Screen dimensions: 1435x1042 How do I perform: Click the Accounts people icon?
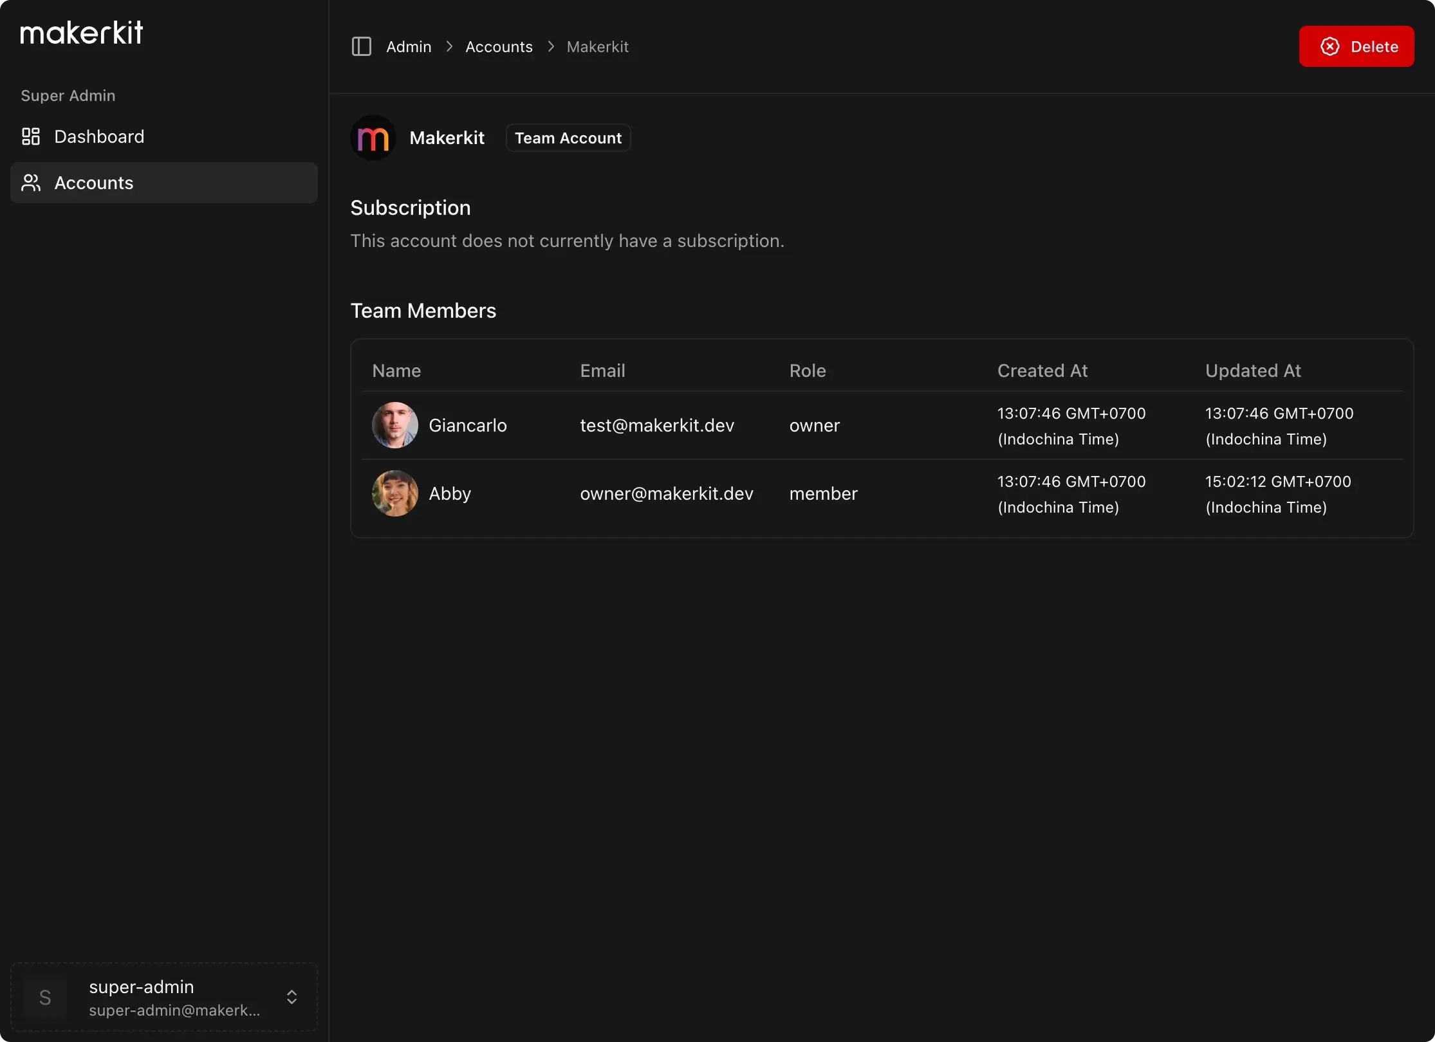click(31, 183)
